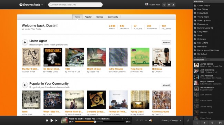Toggle shuffle in the player bar
The image size is (224, 125).
coord(137,121)
